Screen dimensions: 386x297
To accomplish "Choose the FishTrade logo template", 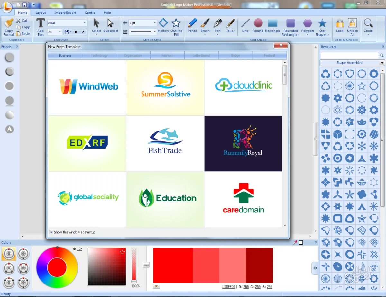I will (165, 144).
